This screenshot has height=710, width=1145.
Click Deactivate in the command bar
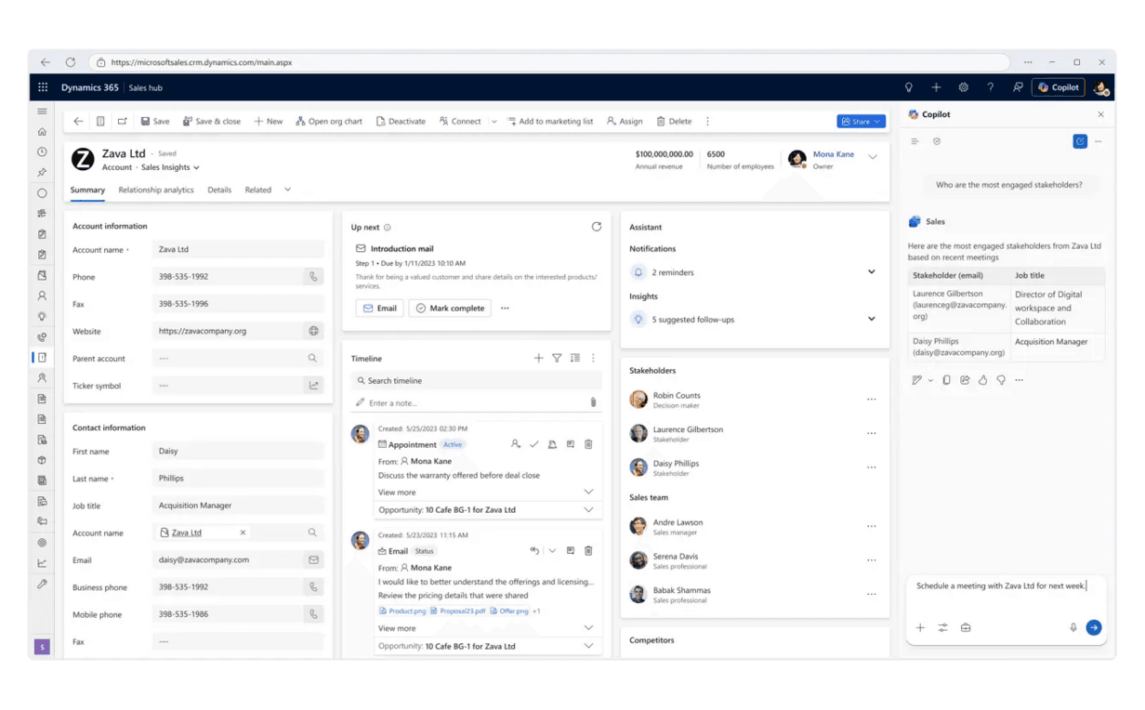(401, 121)
